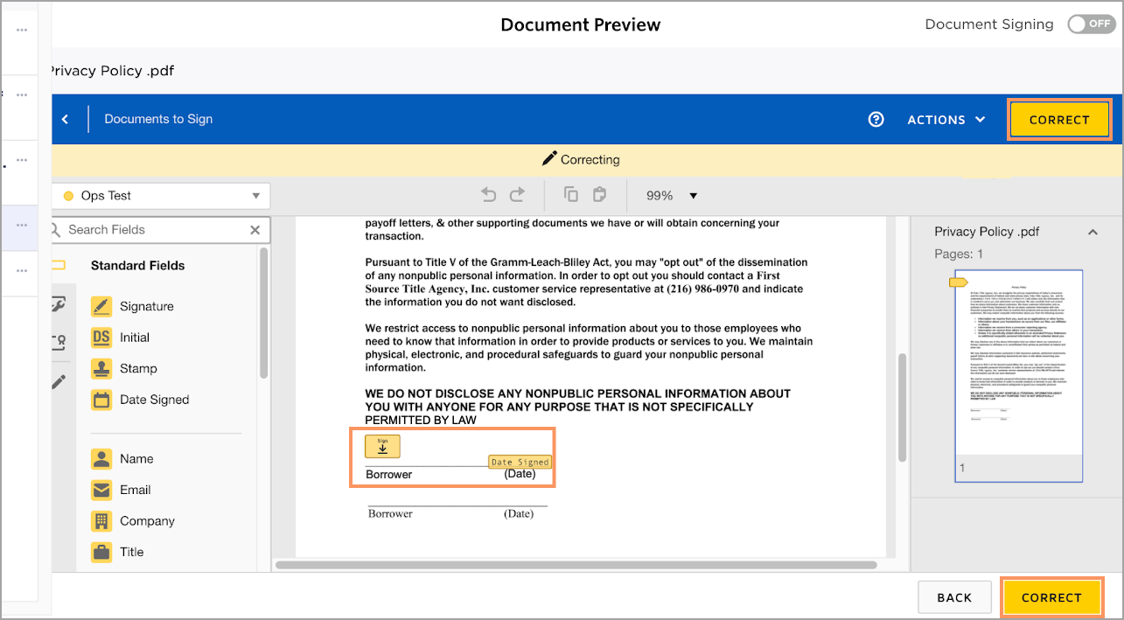This screenshot has height=620, width=1124.
Task: Open the help icon on the blue bar
Action: pos(876,119)
